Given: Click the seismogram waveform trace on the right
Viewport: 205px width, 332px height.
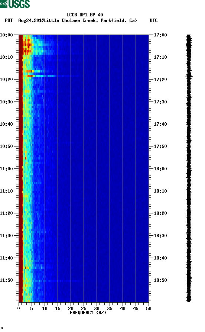Looking at the screenshot, I should (189, 168).
